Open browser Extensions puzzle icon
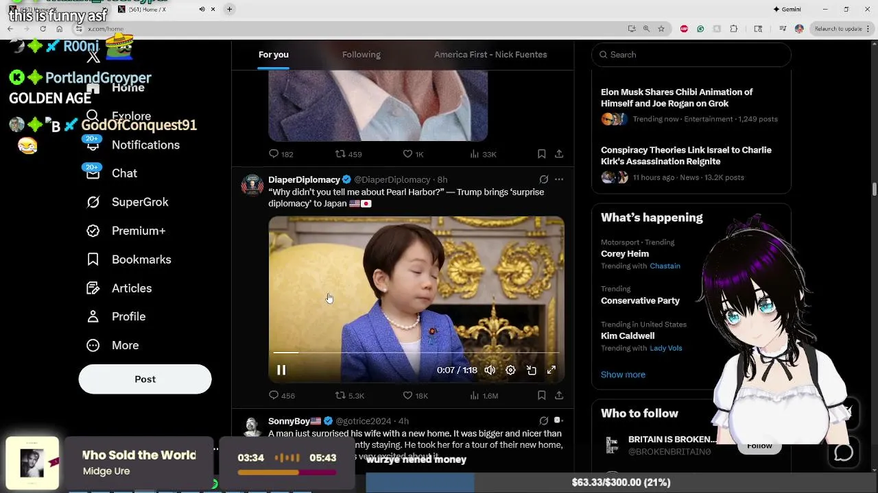Viewport: 878px width, 493px height. pyautogui.click(x=733, y=29)
